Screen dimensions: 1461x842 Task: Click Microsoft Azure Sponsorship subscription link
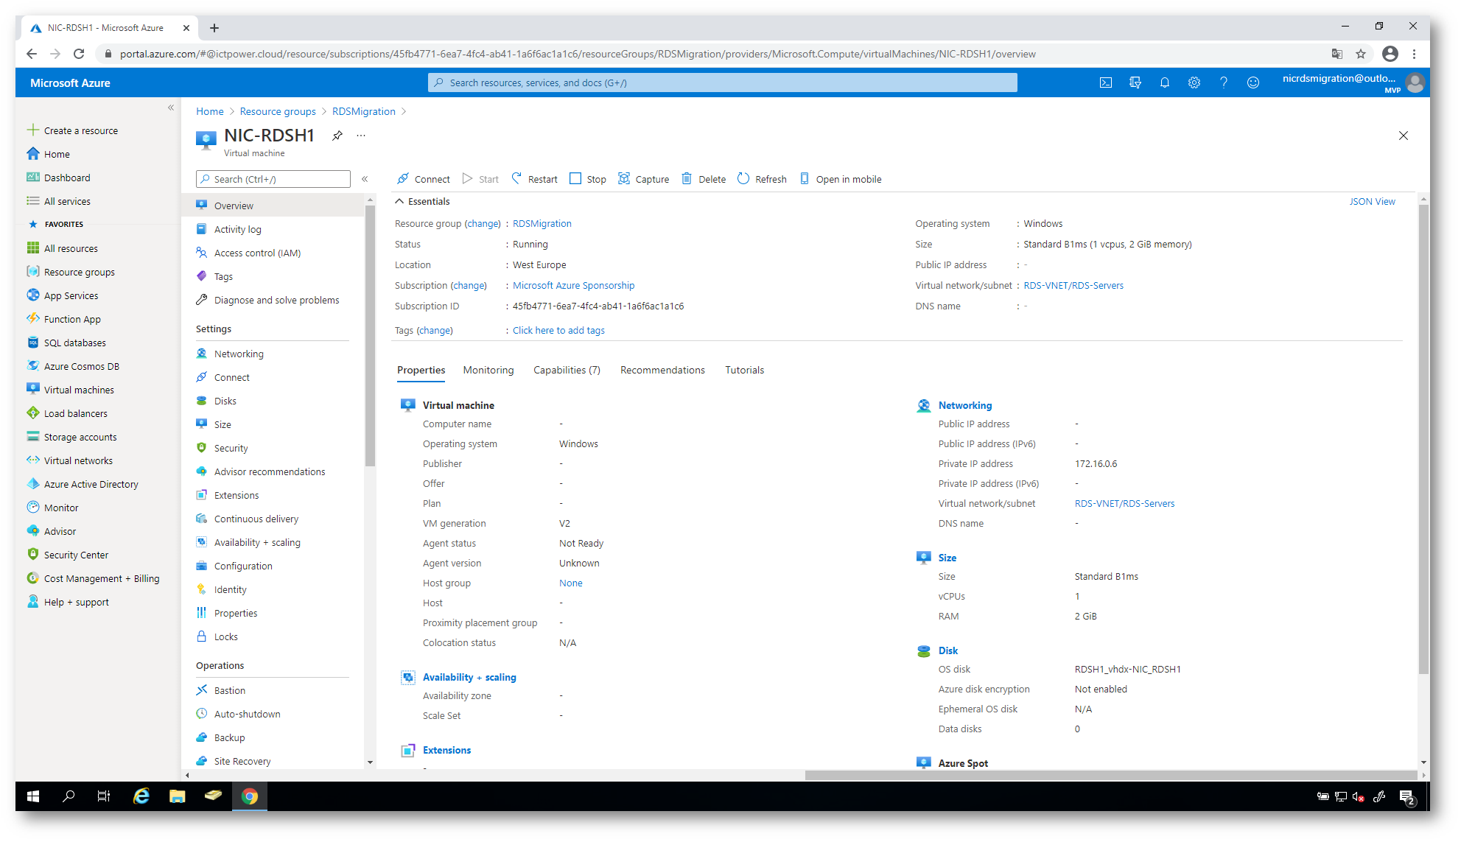[x=573, y=285]
